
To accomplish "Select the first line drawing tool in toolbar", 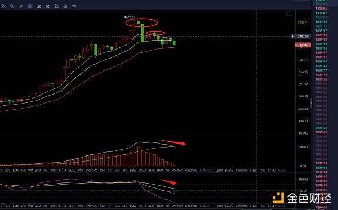I will 3,6.
